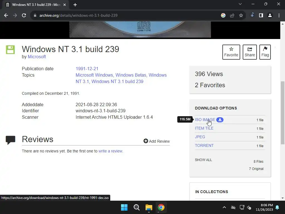Viewport: 285px width, 214px height.
Task: Click the page vertical scrollbar thumb
Action: (283, 113)
